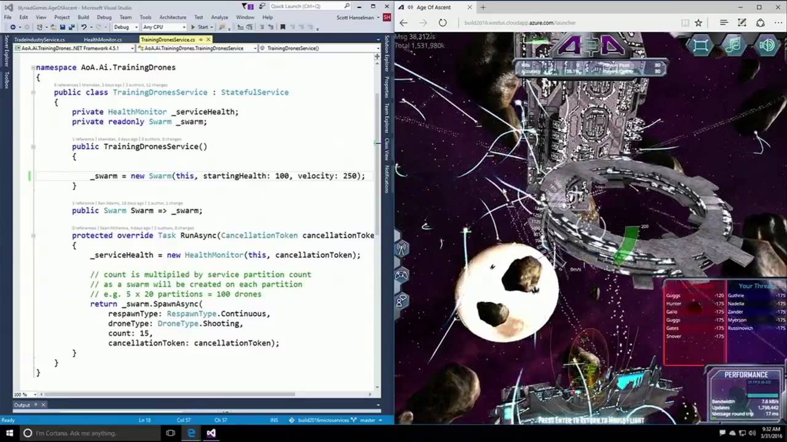This screenshot has width=787, height=442.
Task: Open the Solution Explorer side tab
Action: pos(387,54)
